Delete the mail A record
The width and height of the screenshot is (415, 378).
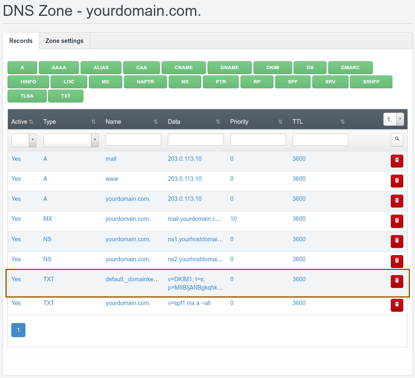397,161
